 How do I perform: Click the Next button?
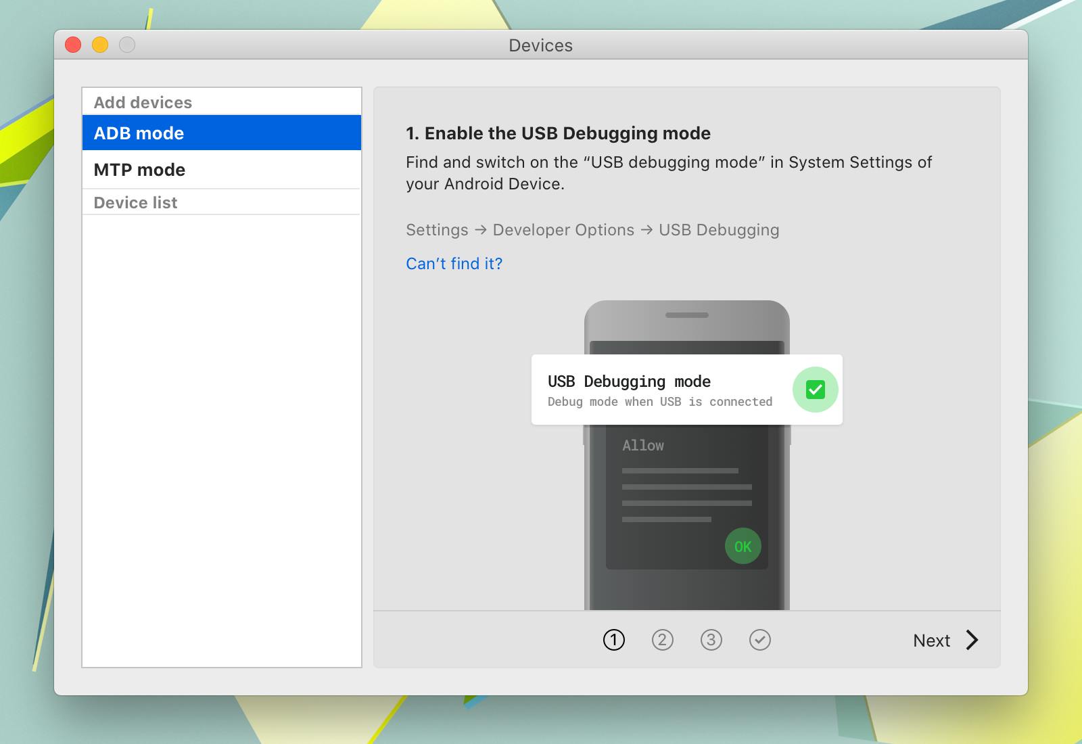[x=945, y=640]
